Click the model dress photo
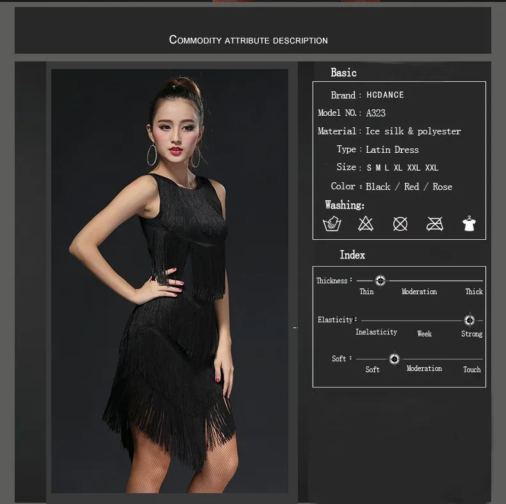Screen dimensions: 506x504 pos(170,281)
